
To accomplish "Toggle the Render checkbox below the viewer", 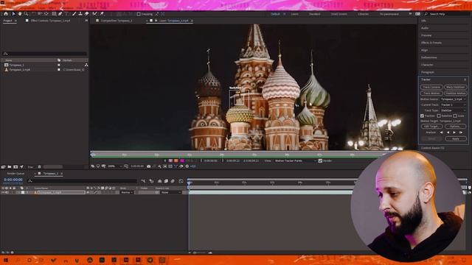I will click(320, 160).
